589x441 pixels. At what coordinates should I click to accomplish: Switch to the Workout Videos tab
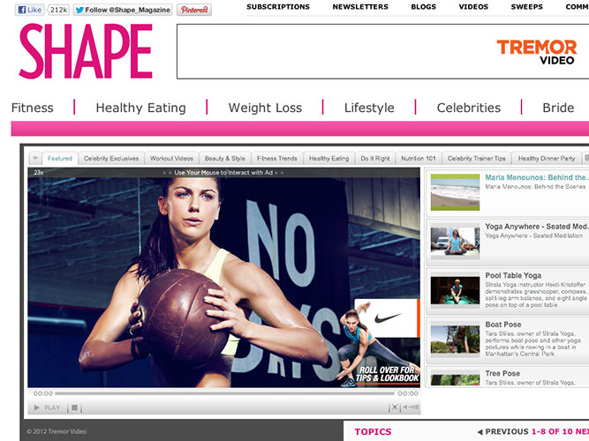click(x=171, y=159)
